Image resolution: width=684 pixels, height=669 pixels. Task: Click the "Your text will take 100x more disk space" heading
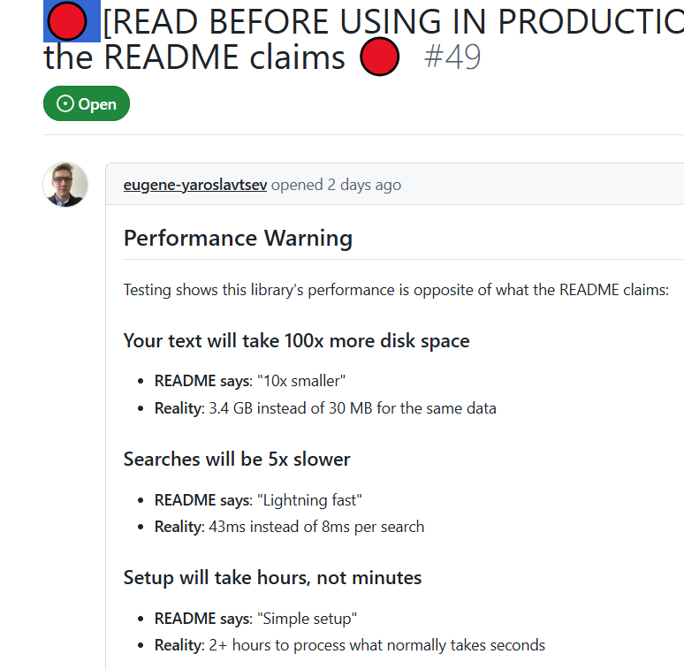[297, 340]
